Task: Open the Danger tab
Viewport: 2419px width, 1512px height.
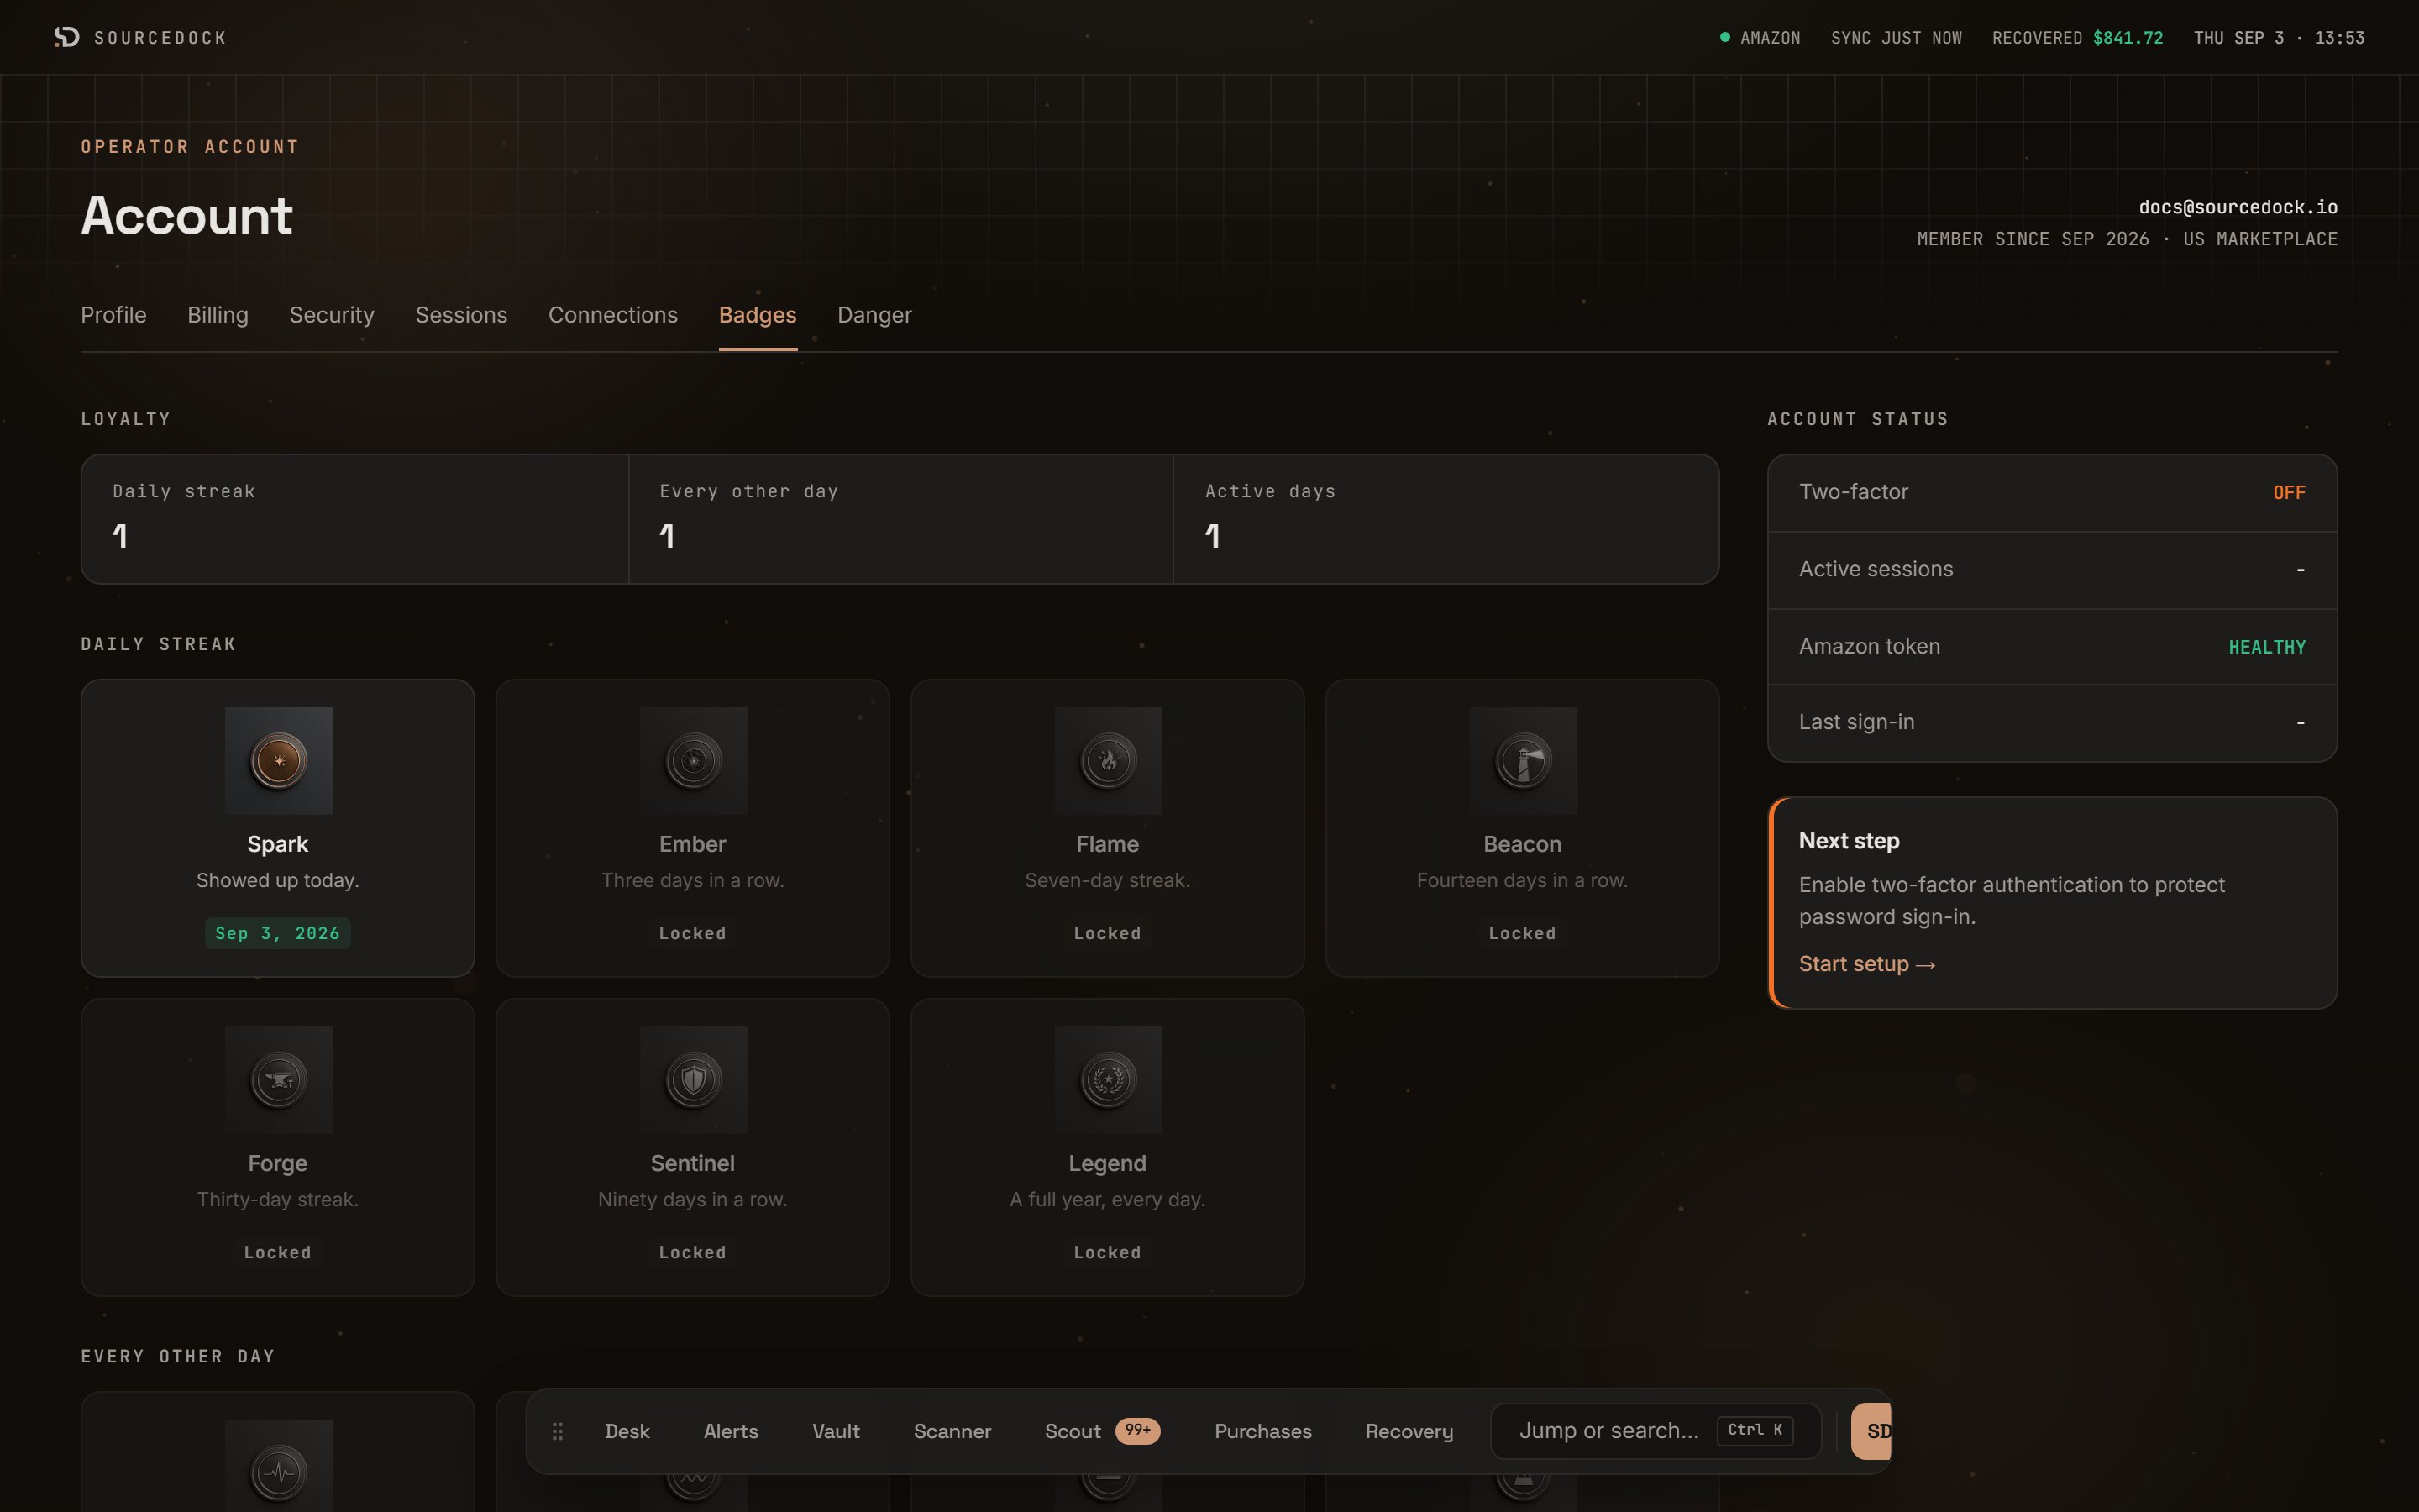Action: (874, 315)
